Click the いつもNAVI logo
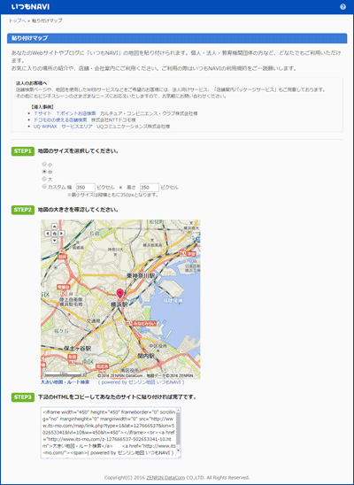Screen dimensions: 354x485 tap(30, 7)
